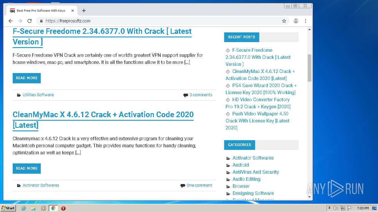Screen dimensions: 378x212
Task: Click the red Opera icon on taskbar
Action: [x=63, y=208]
